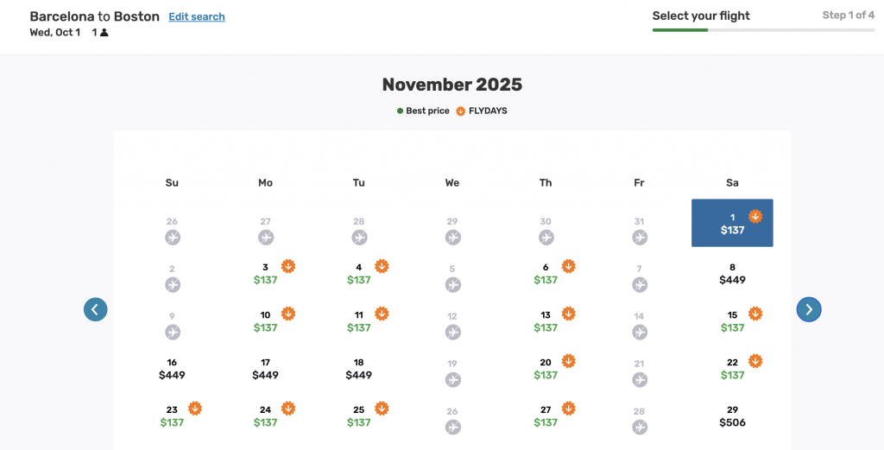Viewport: 884px width, 450px height.
Task: Go to previous month with left arrow
Action: click(95, 309)
